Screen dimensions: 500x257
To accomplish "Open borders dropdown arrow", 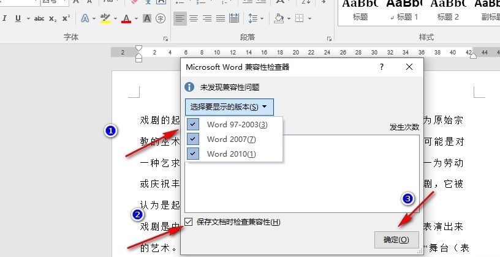I will coord(309,18).
